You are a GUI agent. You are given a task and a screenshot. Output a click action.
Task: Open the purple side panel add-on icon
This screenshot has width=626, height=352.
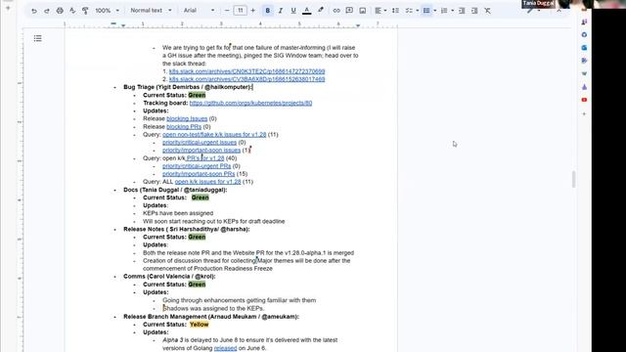coord(584,87)
